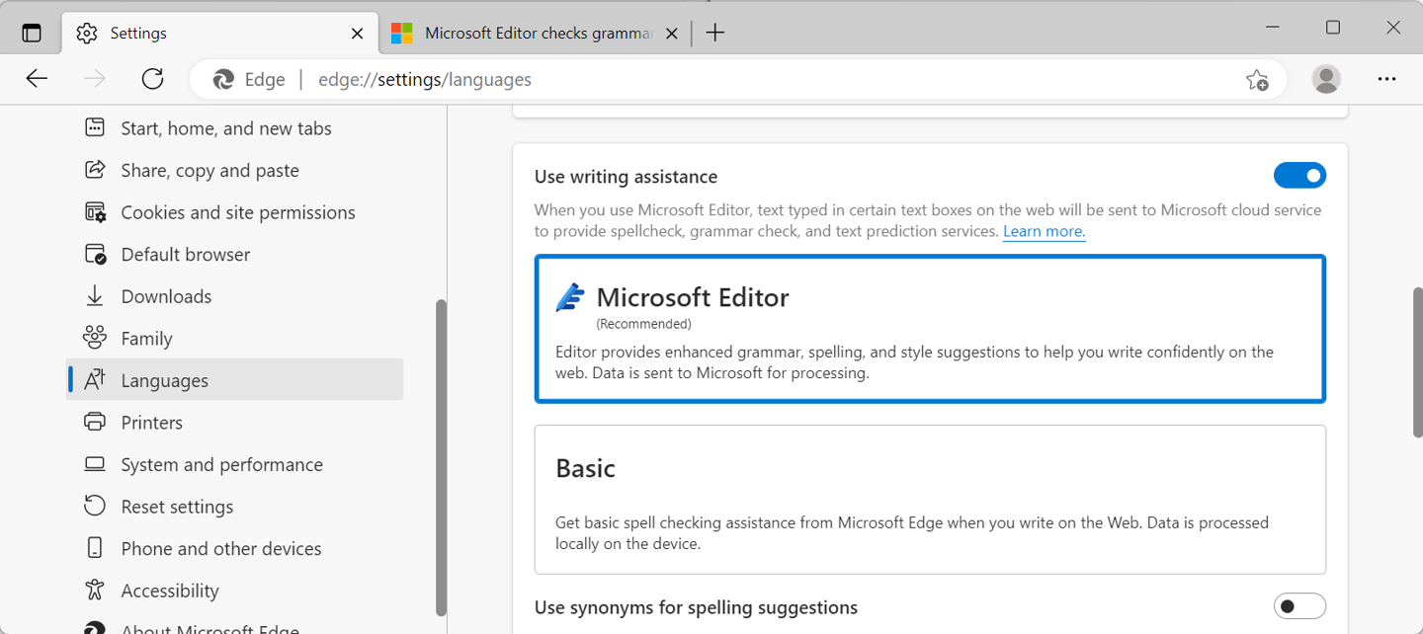
Task: Open Default browser settings
Action: 185,254
